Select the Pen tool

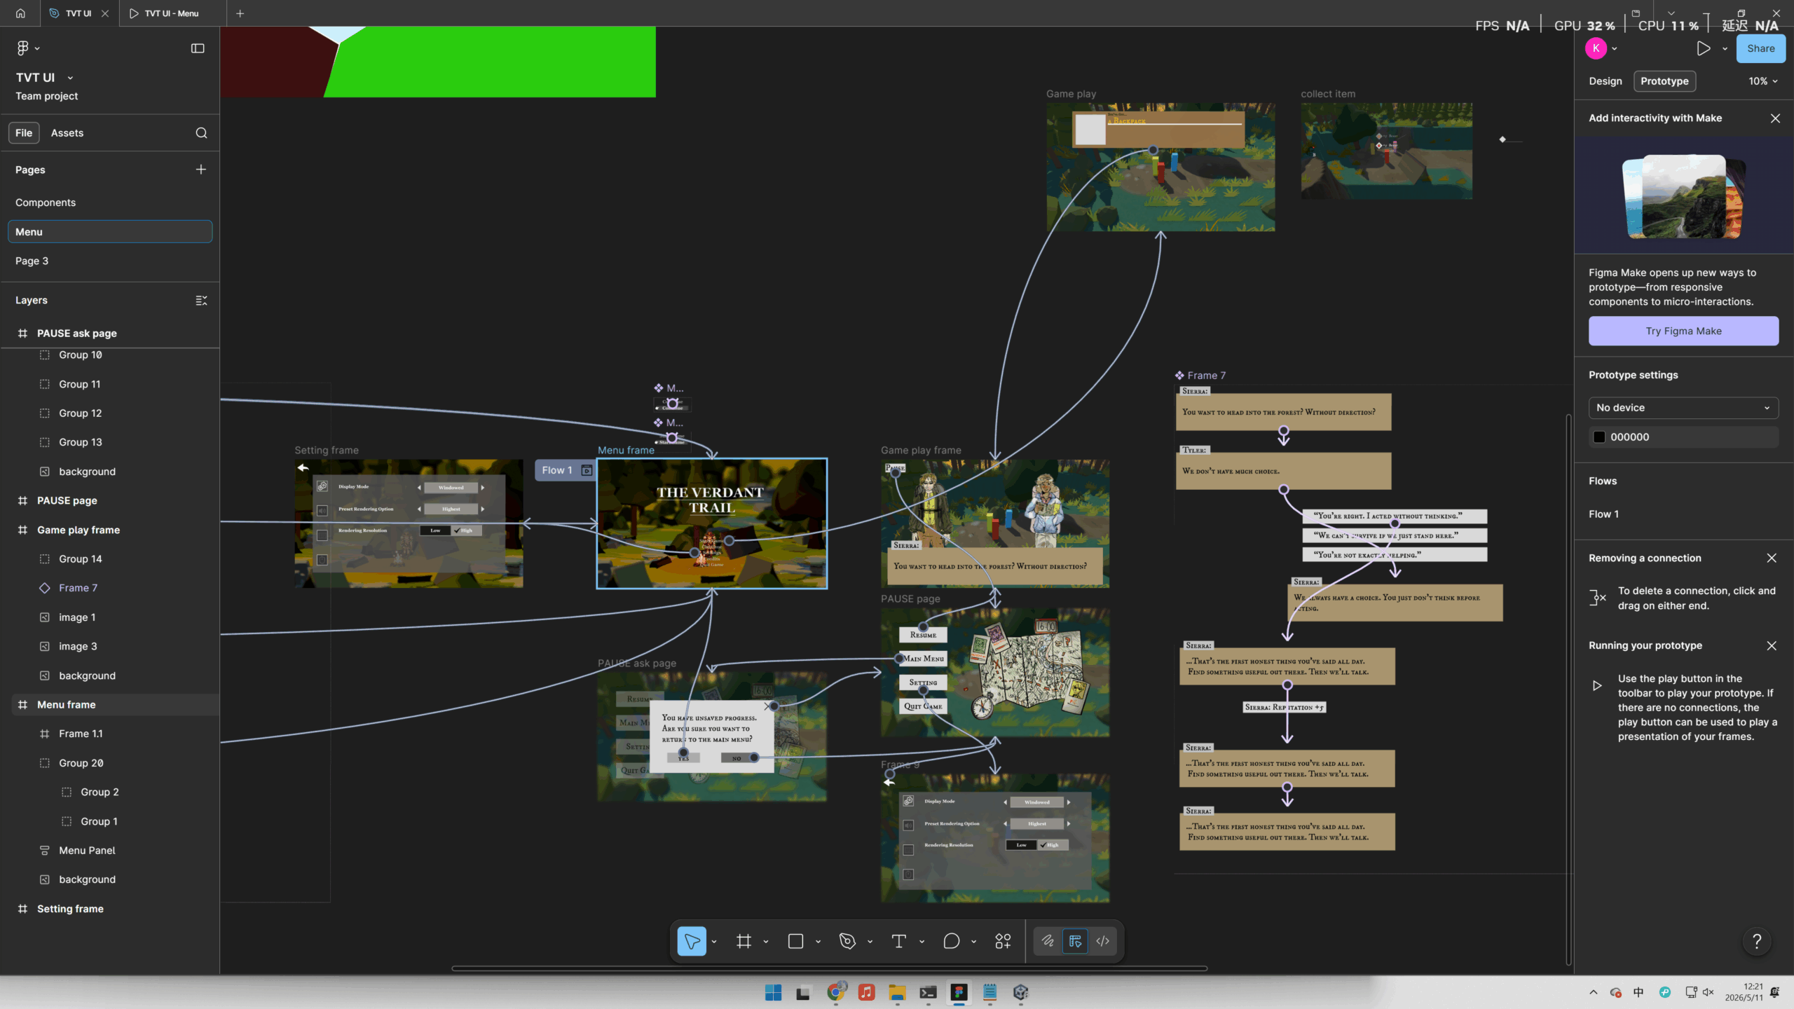tap(847, 941)
